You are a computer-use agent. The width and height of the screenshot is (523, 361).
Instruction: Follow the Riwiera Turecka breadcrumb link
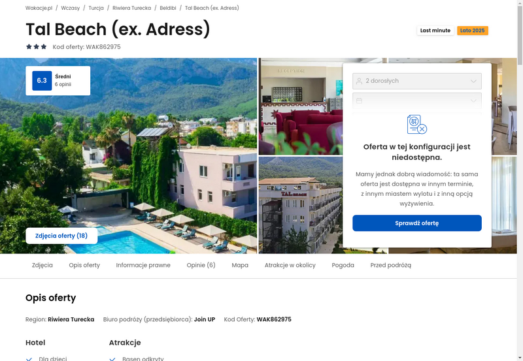[132, 8]
